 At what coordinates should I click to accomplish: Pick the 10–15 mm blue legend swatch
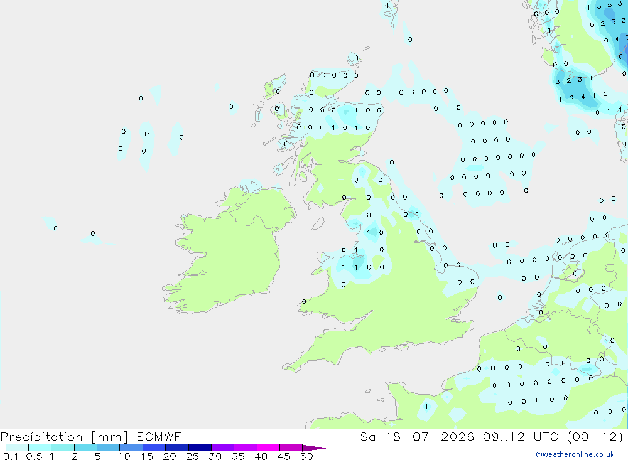[x=131, y=447]
